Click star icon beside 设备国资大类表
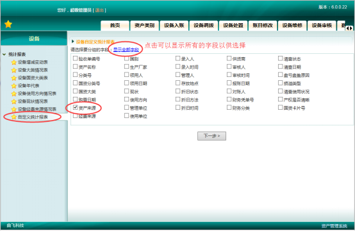Viewport: 355px width, 231px height. click(14, 78)
